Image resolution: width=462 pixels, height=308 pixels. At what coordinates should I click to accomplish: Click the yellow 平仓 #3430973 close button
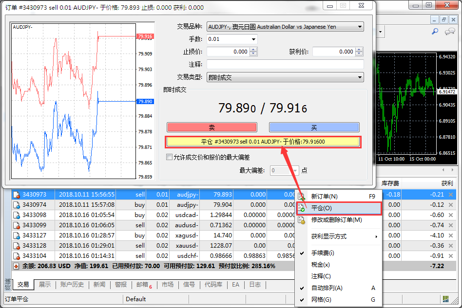pos(263,142)
